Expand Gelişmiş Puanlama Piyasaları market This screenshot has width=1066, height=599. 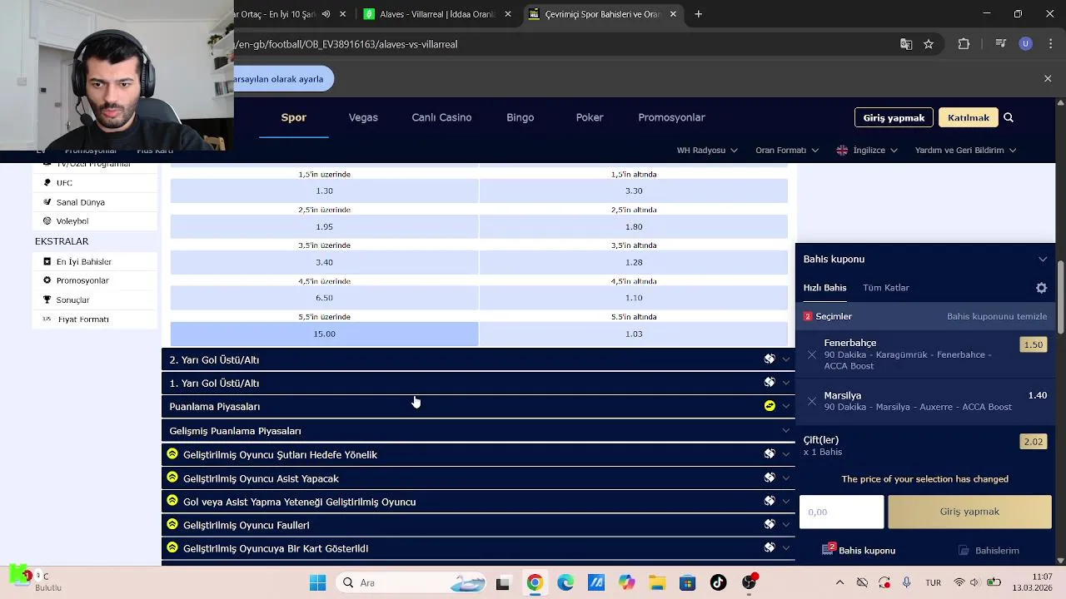478,430
